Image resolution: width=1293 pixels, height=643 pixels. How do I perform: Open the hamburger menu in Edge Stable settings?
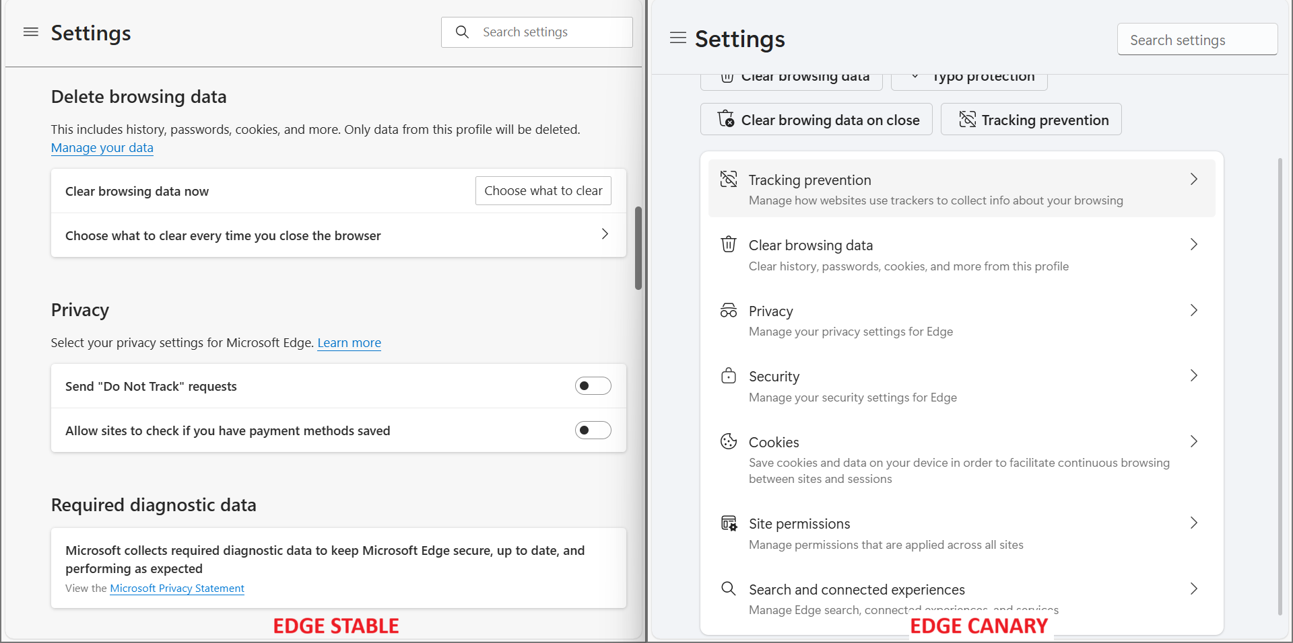pos(30,32)
